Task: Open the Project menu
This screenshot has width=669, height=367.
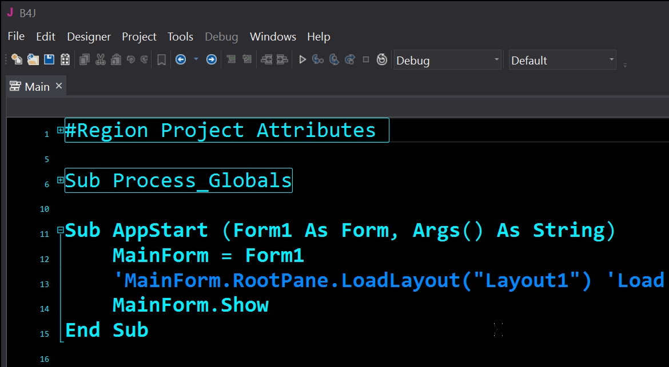Action: [139, 37]
